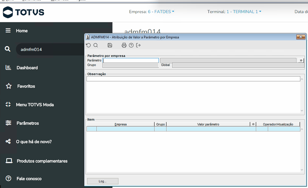
Task: Click the ADMFM014 window title document icon
Action: pos(88,37)
